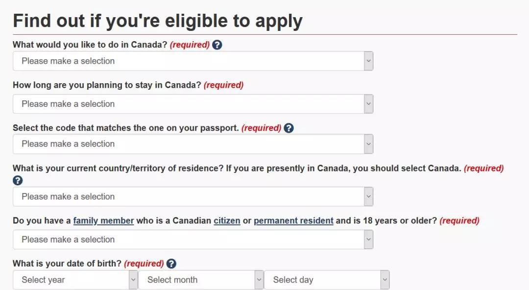Open the 'permanent resident' link
Viewport: 529px width, 290px height.
[x=293, y=220]
